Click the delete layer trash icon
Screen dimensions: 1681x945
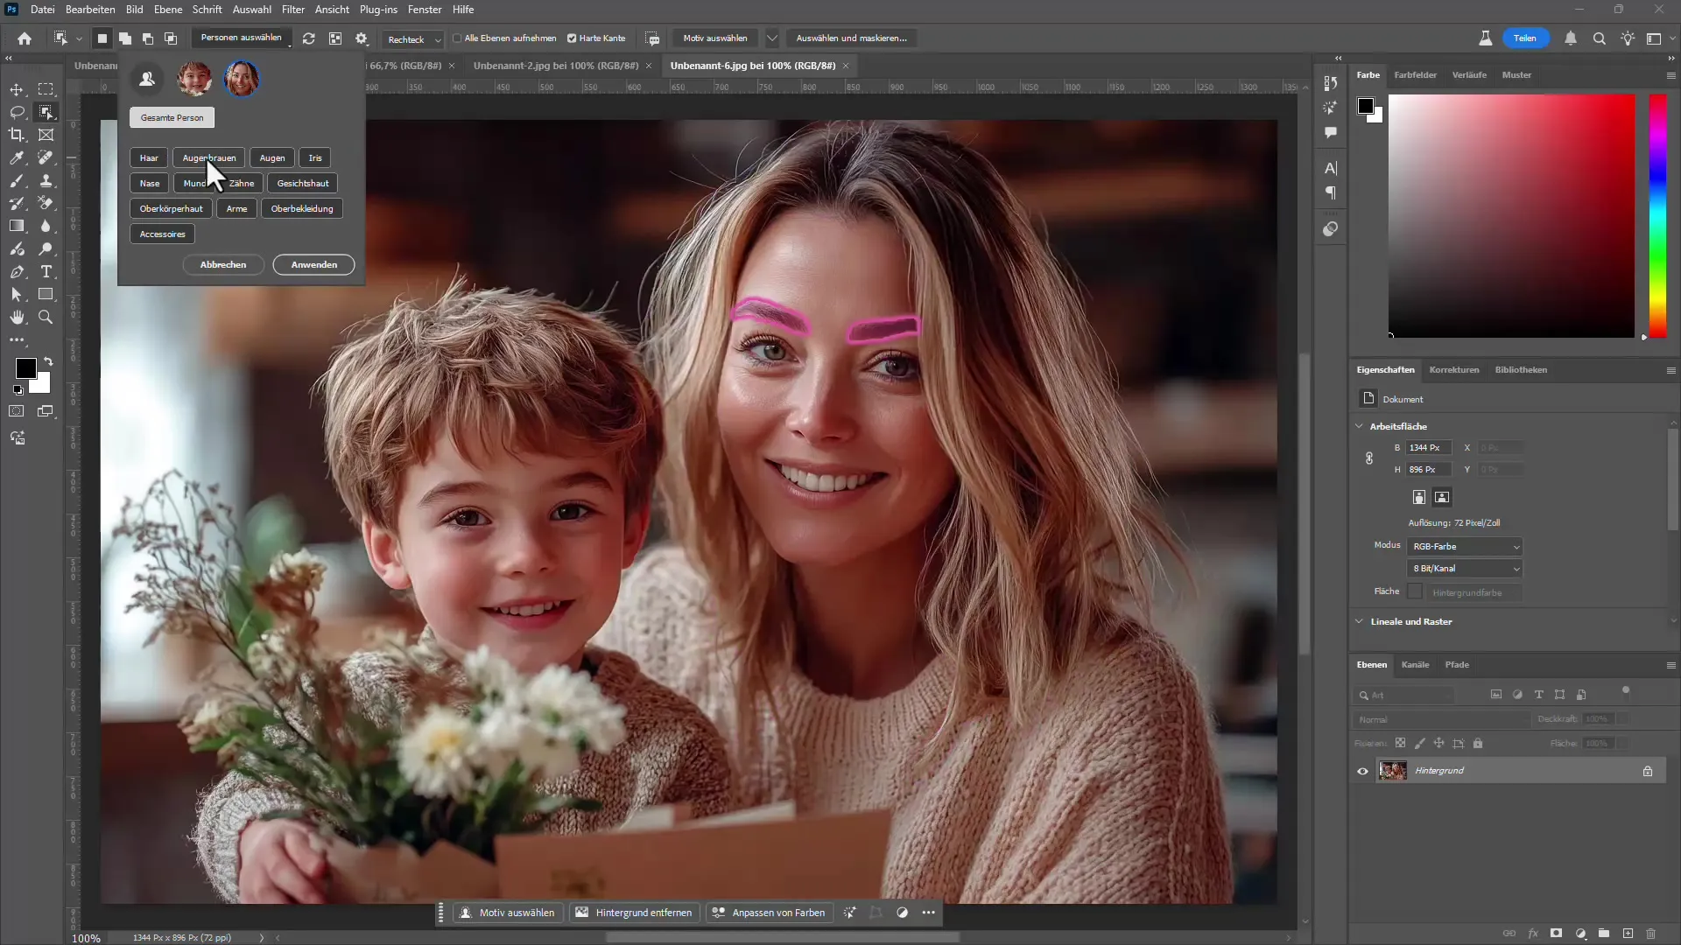tap(1651, 934)
